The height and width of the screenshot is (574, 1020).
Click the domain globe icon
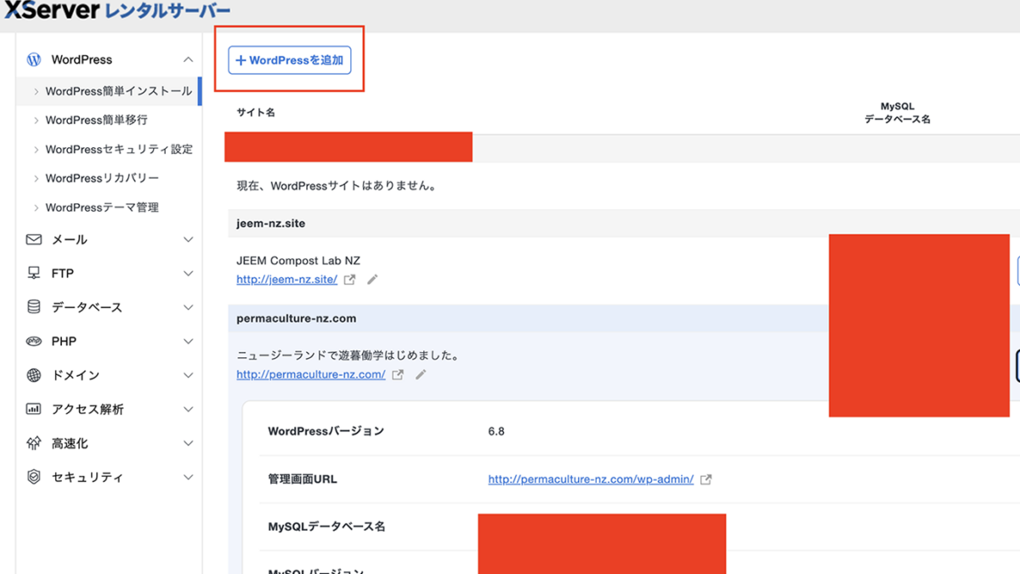pos(34,375)
